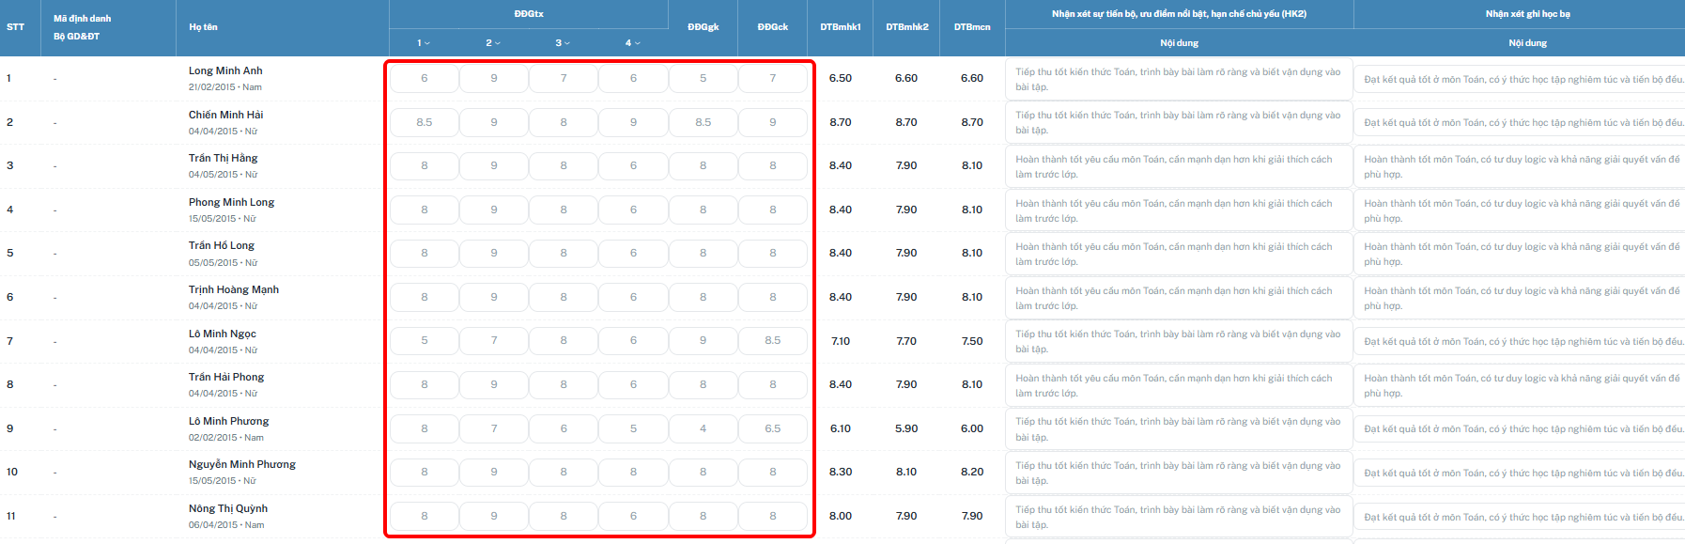Select student name Nông Thị Quỳnh

click(227, 508)
